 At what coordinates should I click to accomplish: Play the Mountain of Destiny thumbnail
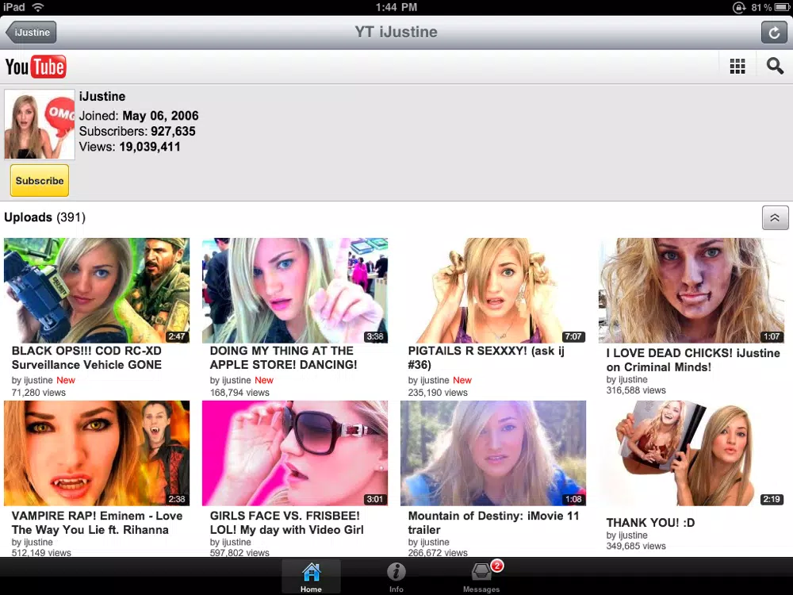(x=493, y=453)
